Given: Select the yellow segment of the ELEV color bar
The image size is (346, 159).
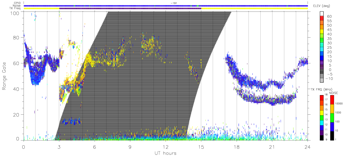Looking at the screenshot, I should pyautogui.click(x=322, y=32).
